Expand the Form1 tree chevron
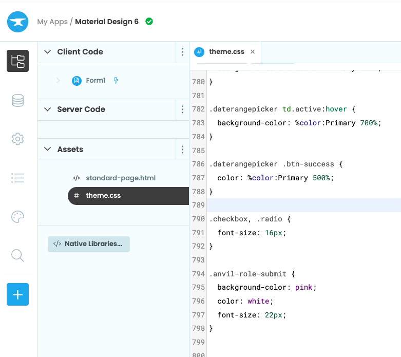The image size is (401, 357). coord(58,81)
